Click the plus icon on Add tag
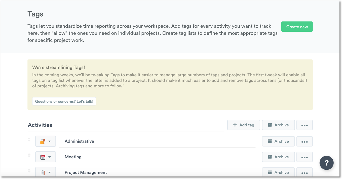Image resolution: width=342 pixels, height=179 pixels. tap(235, 125)
